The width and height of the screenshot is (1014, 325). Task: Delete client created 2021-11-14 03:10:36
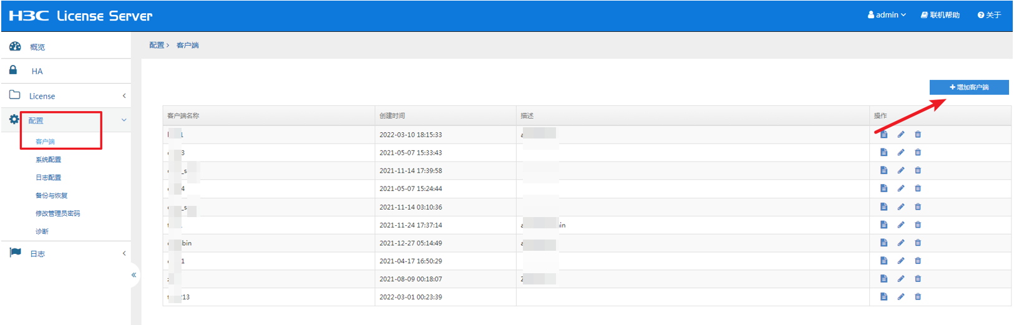918,206
